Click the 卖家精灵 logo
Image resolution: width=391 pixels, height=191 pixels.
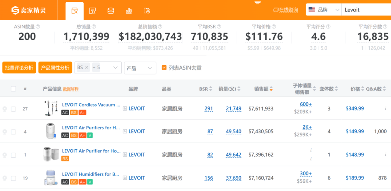(29, 10)
